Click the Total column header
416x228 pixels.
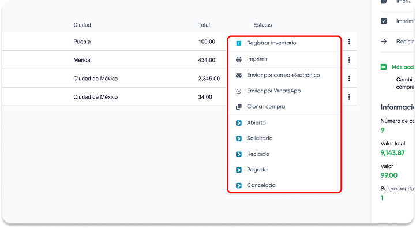[204, 25]
